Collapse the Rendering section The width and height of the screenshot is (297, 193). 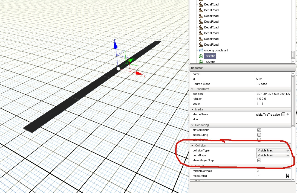point(192,125)
